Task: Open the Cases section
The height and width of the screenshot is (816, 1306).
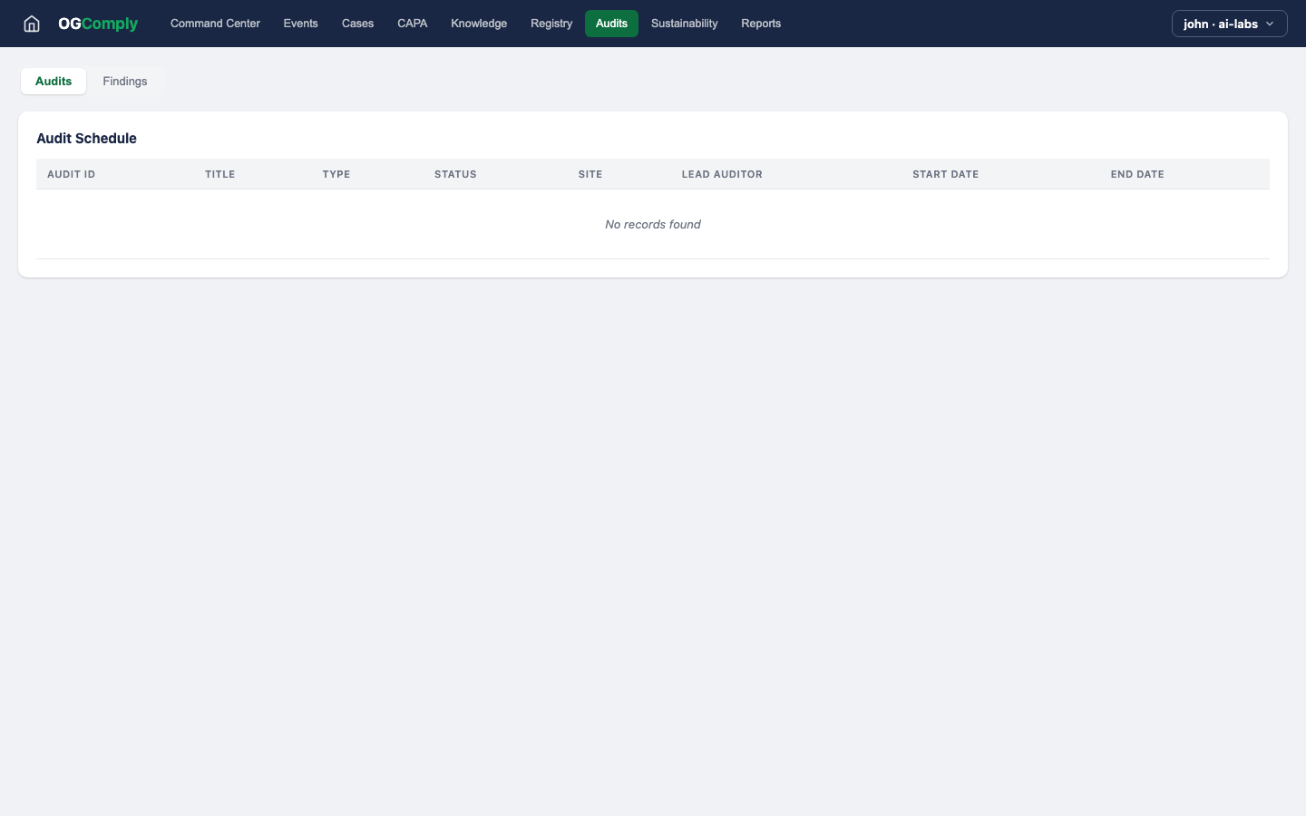Action: pos(357,24)
